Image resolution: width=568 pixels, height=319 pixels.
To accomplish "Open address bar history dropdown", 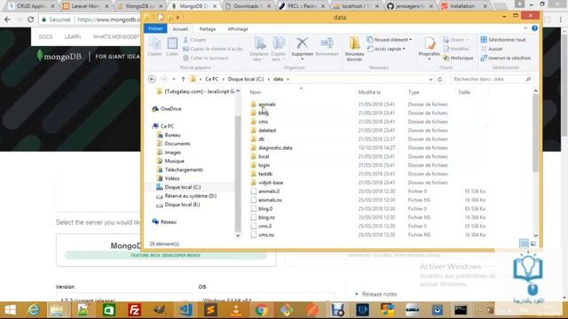I will 430,79.
